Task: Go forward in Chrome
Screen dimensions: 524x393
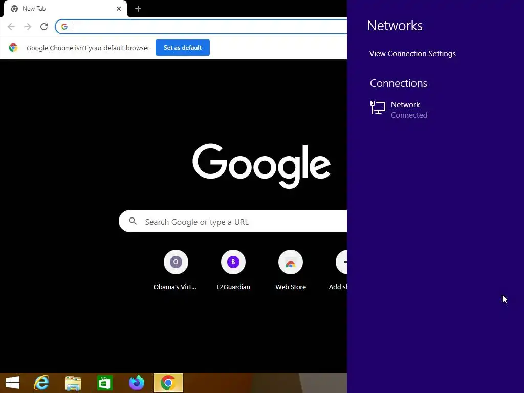Action: click(28, 27)
